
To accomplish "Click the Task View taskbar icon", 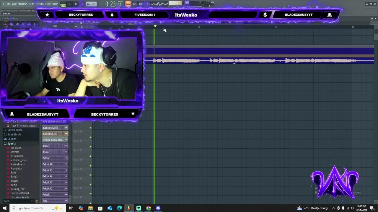I will [x=71, y=208].
